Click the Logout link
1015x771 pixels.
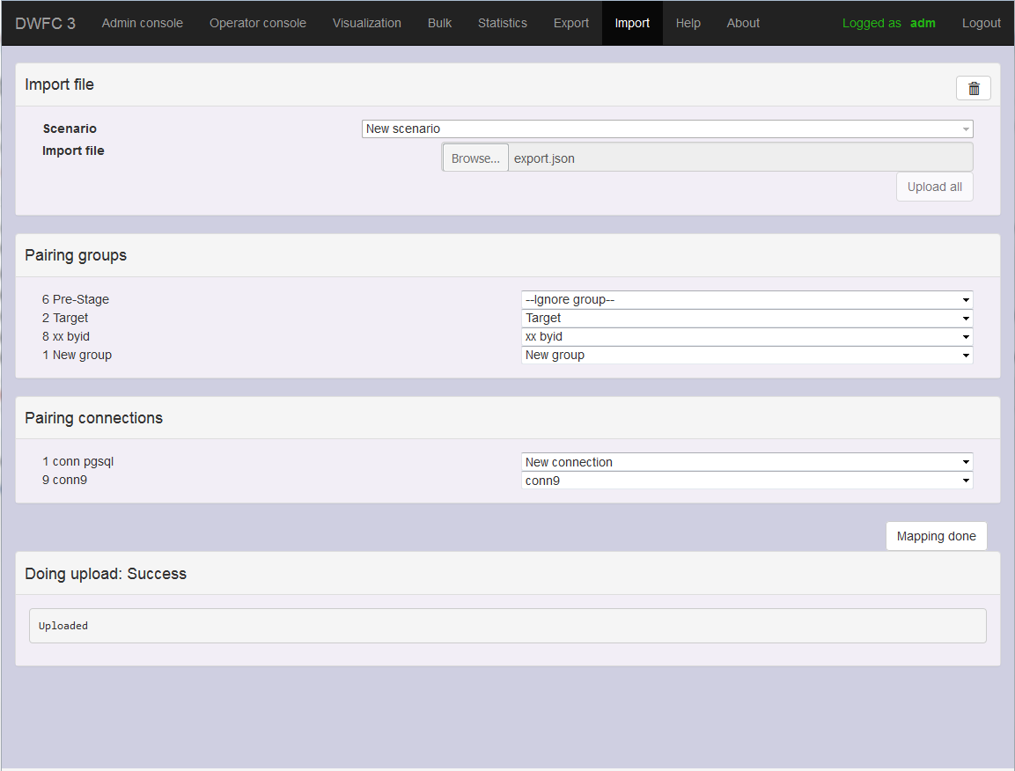981,23
